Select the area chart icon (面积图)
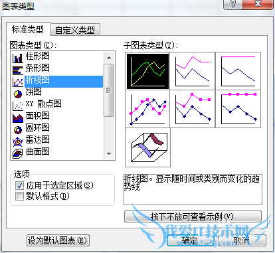Screen dimensions: 275x253 pos(18,118)
